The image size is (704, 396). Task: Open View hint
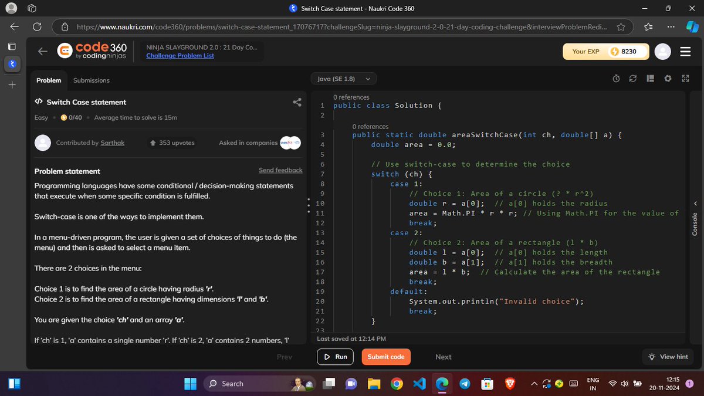point(668,357)
